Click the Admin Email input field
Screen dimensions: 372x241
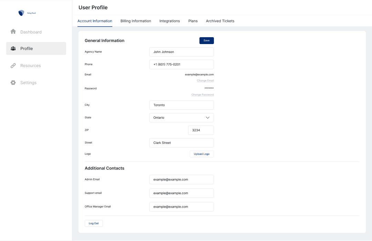pos(182,179)
